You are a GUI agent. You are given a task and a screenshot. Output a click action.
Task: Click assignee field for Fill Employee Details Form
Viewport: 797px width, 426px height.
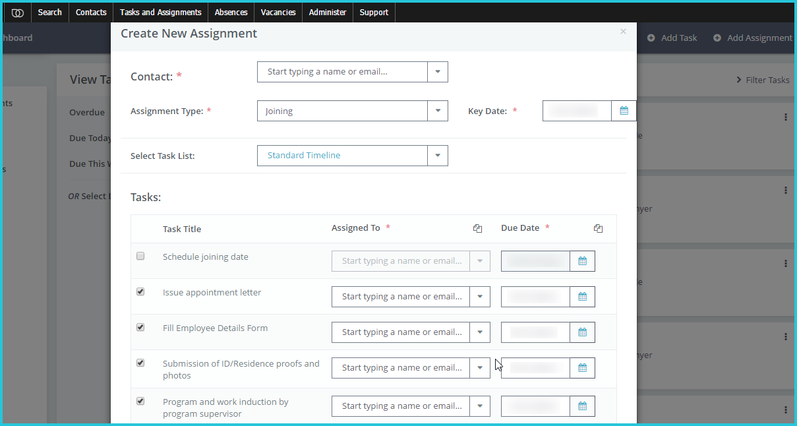pyautogui.click(x=401, y=332)
